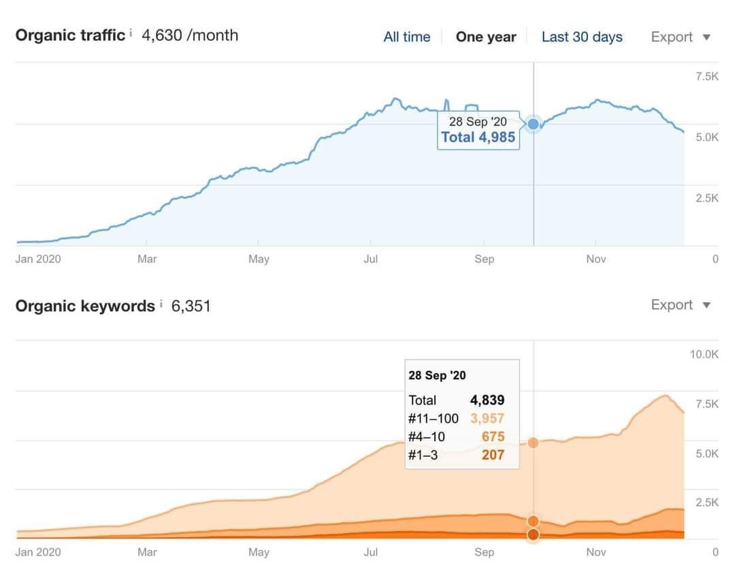
Task: Click the '4,630 /month' traffic value
Action: click(x=190, y=35)
